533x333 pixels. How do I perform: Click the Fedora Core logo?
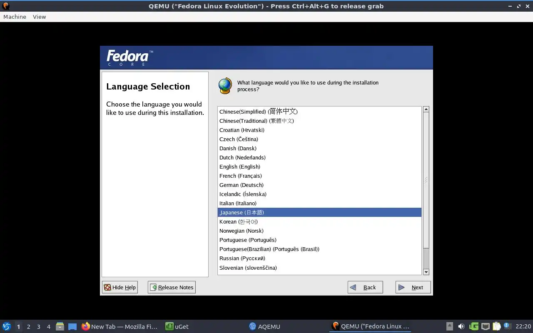130,58
